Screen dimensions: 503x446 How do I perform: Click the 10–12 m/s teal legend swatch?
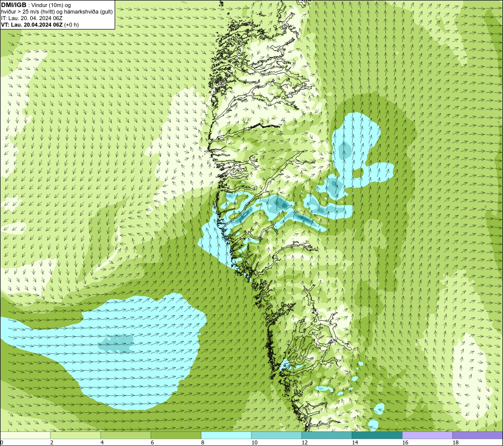point(277,435)
